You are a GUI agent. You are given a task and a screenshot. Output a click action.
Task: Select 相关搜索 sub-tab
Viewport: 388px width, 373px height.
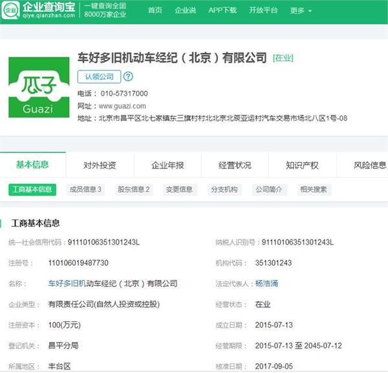314,190
